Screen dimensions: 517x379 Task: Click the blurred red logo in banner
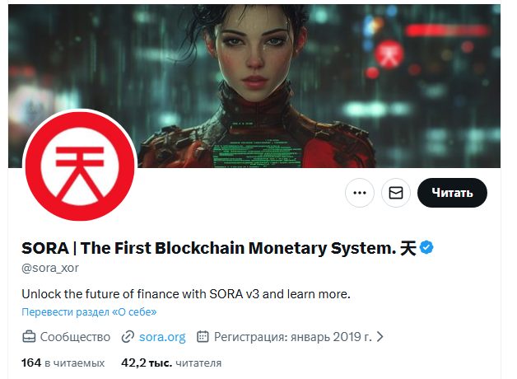pyautogui.click(x=389, y=54)
